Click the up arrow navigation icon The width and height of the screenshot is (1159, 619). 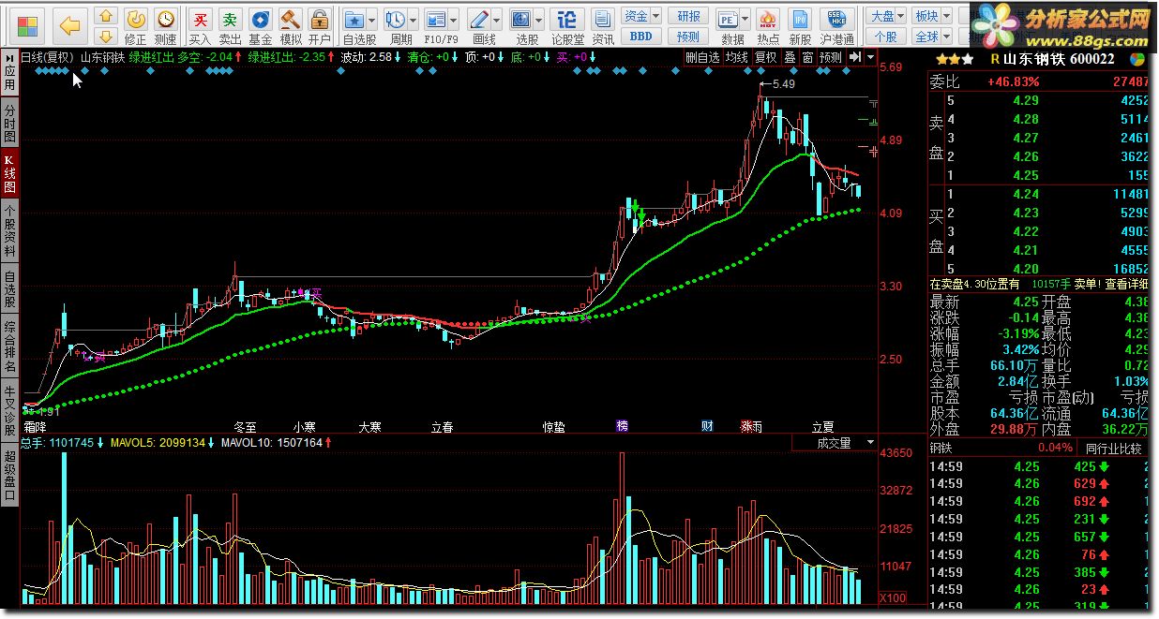pos(106,16)
